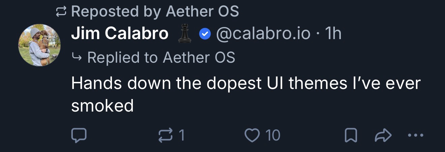Like Jim Calabro's post with the heart
445x152 pixels.
click(251, 135)
